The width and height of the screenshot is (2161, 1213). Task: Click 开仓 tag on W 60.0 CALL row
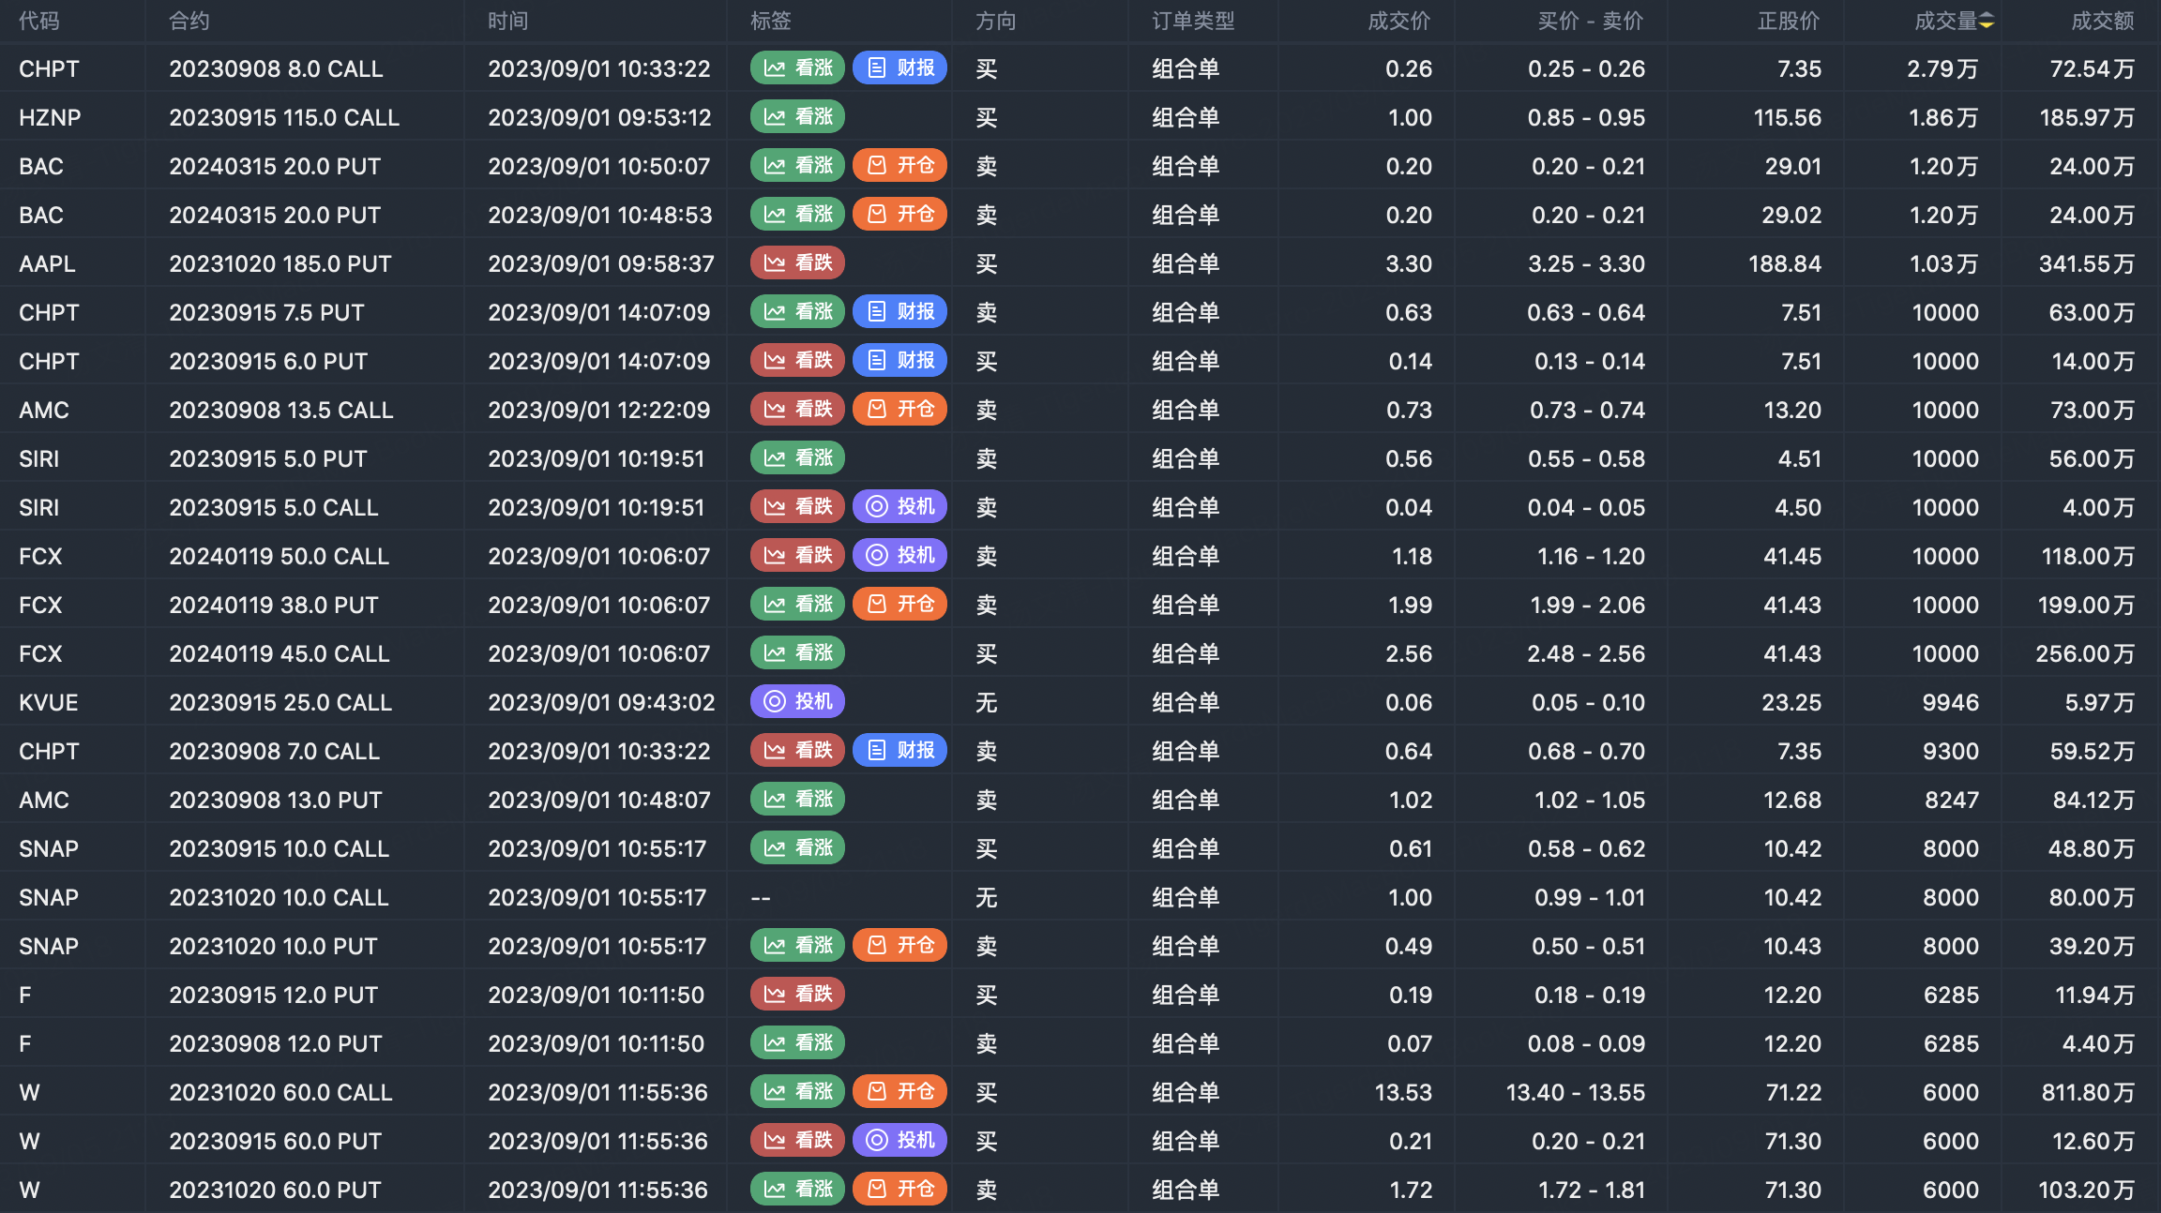pos(899,1092)
